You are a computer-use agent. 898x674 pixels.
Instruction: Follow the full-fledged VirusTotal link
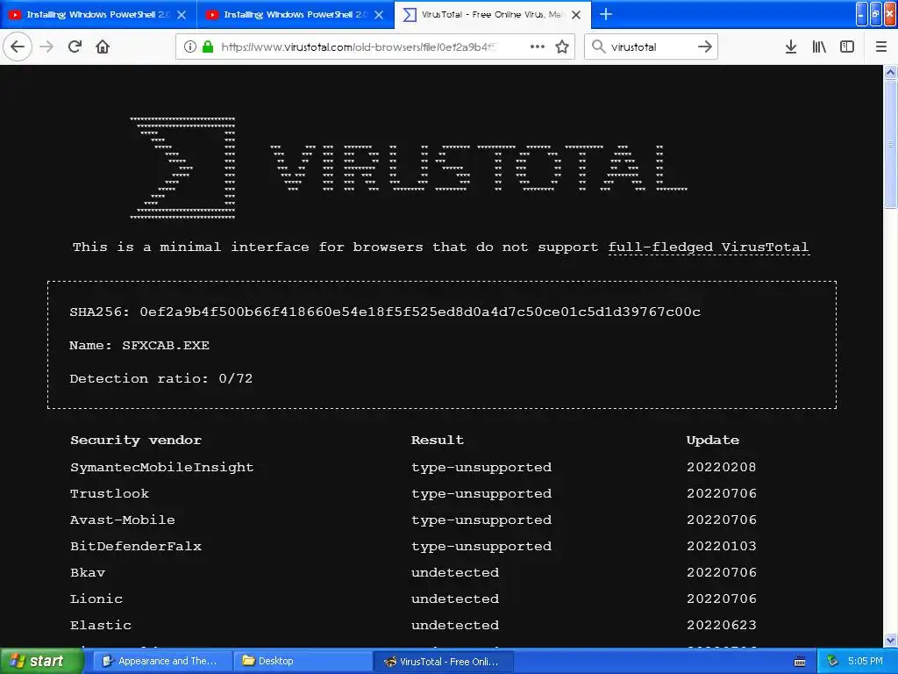pos(709,247)
